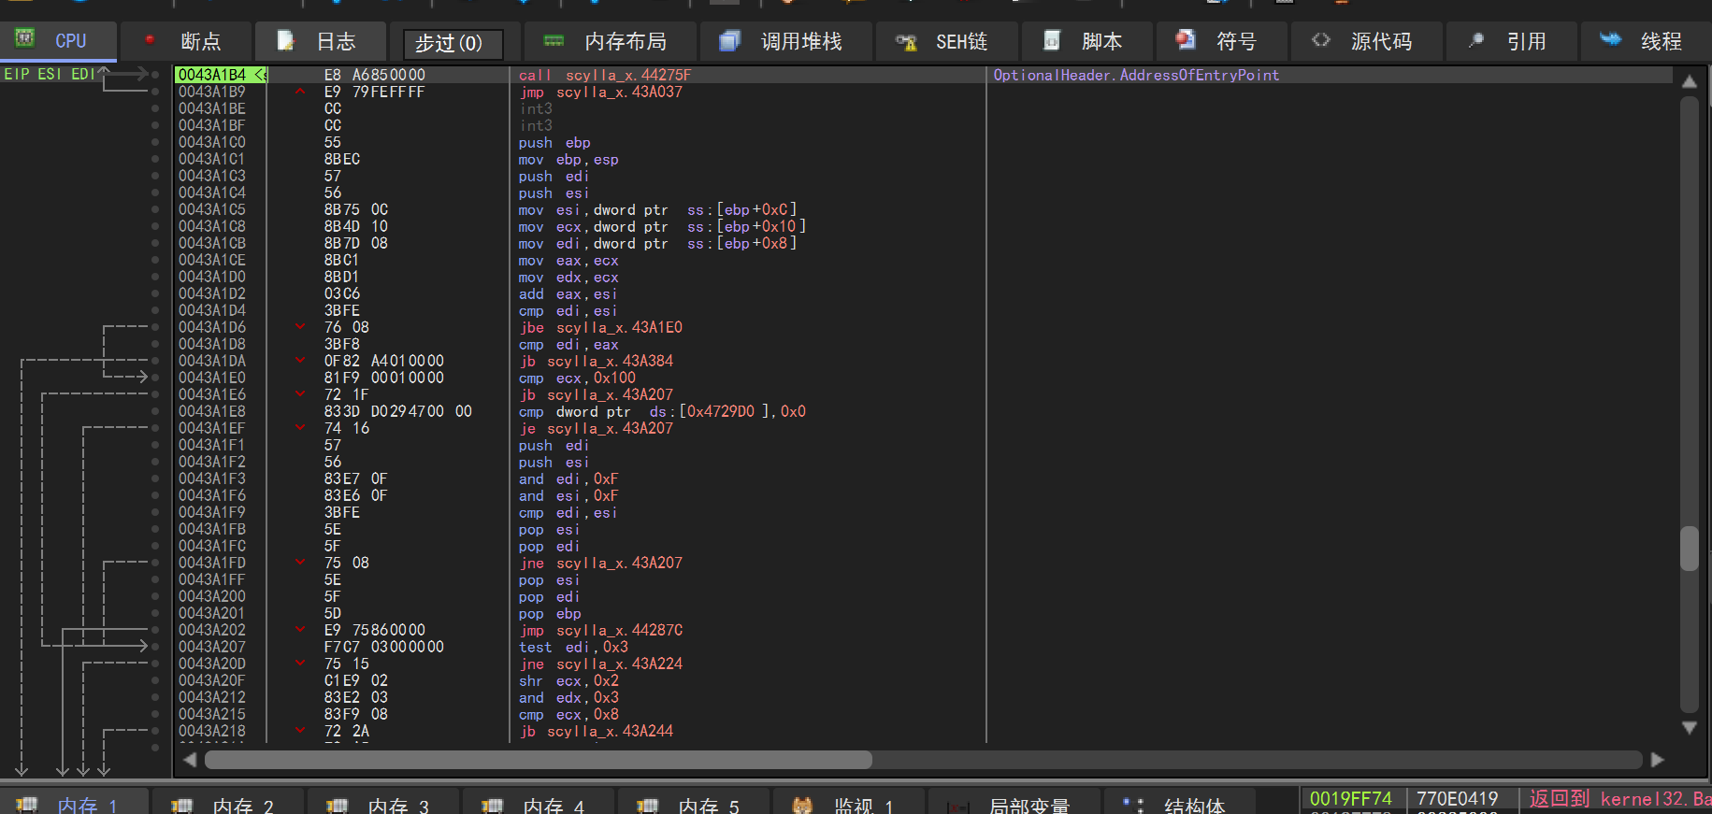Select the 'push ebp' instruction

click(x=554, y=142)
